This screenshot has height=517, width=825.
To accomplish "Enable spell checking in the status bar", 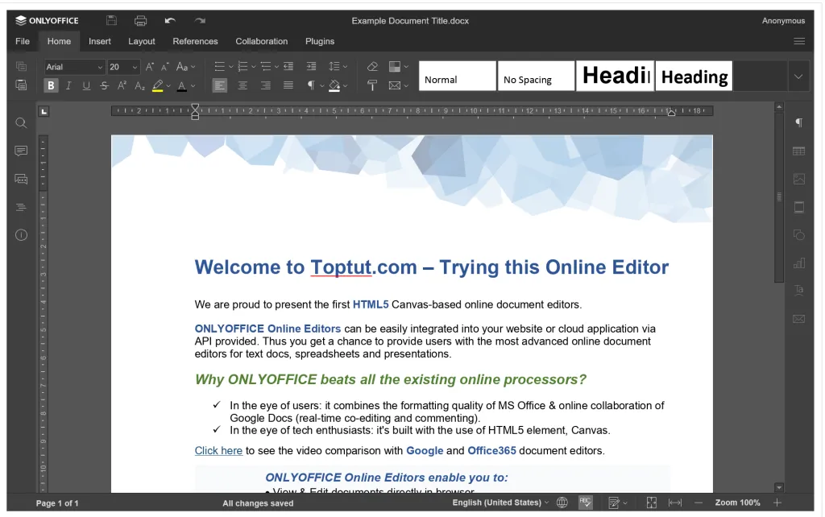I will point(587,503).
